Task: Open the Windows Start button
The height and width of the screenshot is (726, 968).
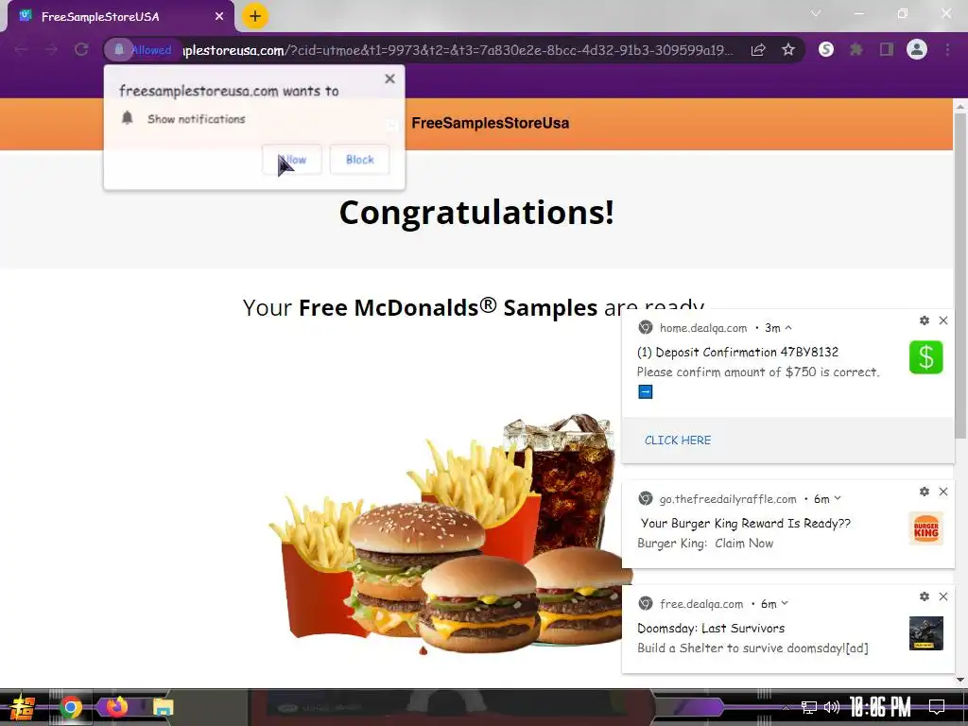Action: [x=23, y=707]
